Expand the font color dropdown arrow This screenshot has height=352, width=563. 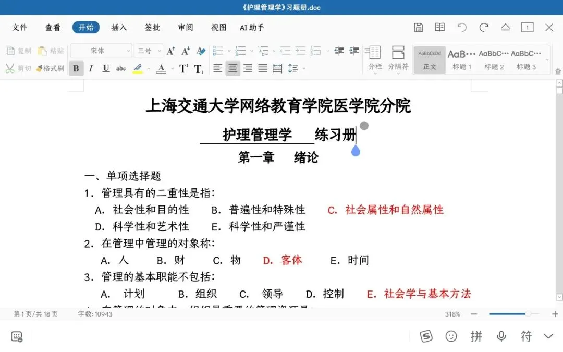[x=173, y=68]
